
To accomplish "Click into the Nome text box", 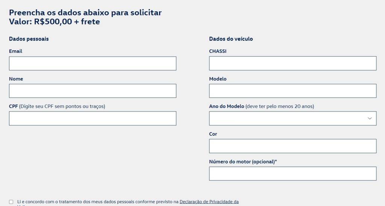I will tap(92, 91).
